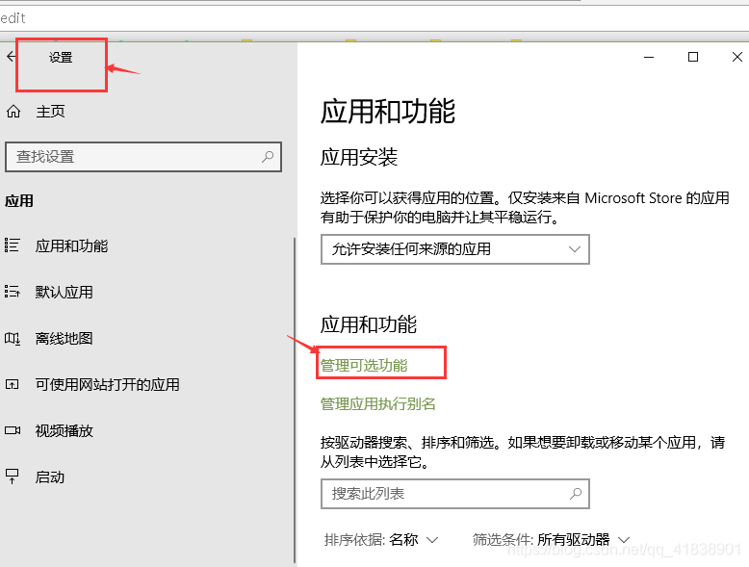Click the 设置 window title text
This screenshot has height=567, width=749.
click(61, 58)
